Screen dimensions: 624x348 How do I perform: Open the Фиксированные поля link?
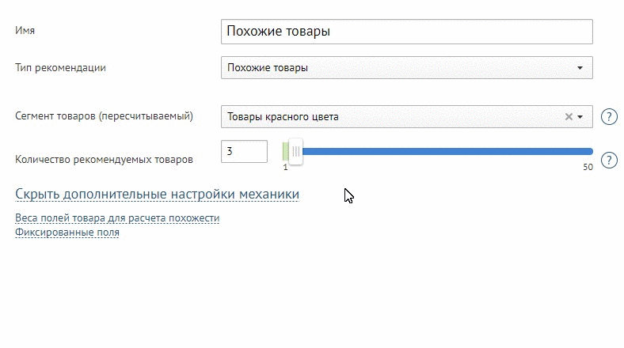coord(67,233)
